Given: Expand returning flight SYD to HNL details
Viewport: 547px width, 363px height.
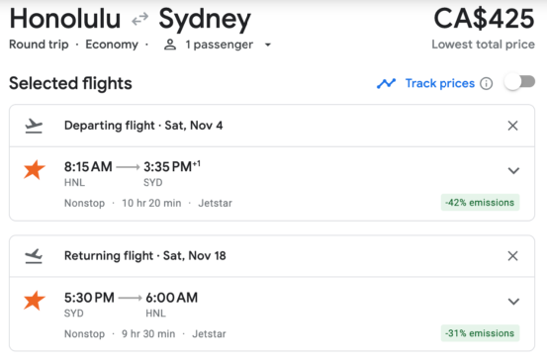Looking at the screenshot, I should pos(513,302).
